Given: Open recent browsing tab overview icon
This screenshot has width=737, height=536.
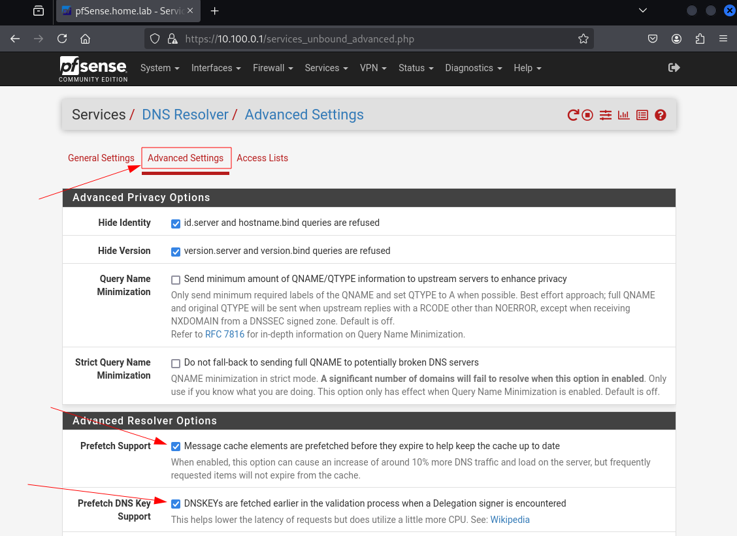Looking at the screenshot, I should [x=39, y=11].
